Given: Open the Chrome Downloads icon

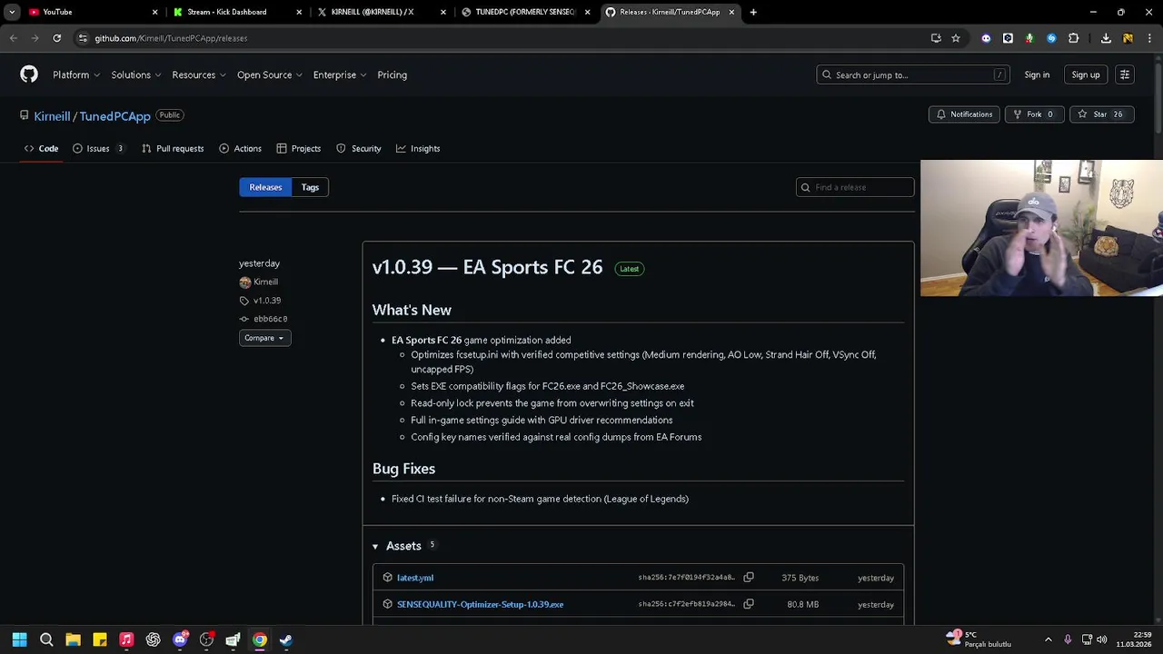Looking at the screenshot, I should click(1106, 38).
